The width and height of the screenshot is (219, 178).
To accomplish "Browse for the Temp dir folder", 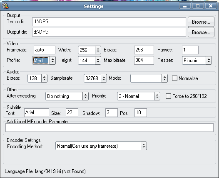I will pyautogui.click(x=201, y=22).
